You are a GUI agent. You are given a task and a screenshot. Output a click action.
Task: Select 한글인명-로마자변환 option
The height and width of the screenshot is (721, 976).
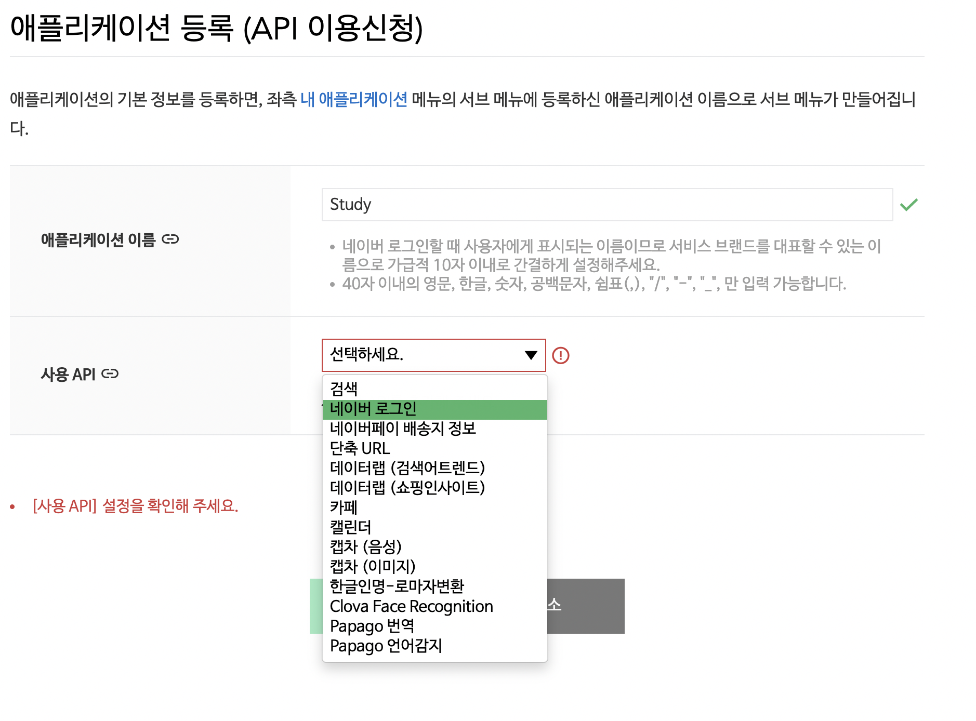[x=434, y=587]
